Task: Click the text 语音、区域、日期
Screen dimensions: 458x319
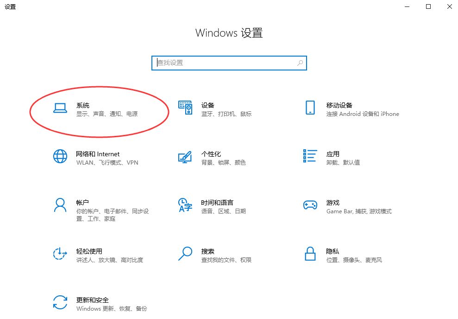Action: [x=224, y=211]
